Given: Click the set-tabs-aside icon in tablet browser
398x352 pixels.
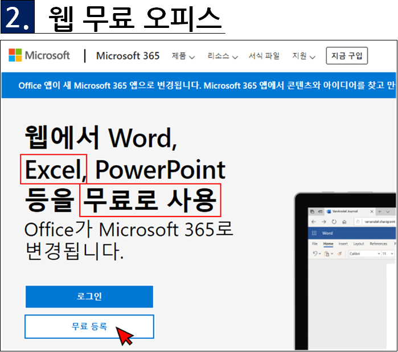Looking at the screenshot, I should (x=320, y=211).
